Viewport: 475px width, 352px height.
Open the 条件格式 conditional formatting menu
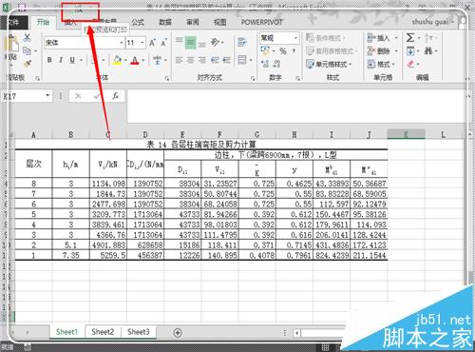pos(326,38)
